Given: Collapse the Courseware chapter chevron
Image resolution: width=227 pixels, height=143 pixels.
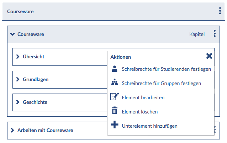Looking at the screenshot, I should (x=12, y=35).
